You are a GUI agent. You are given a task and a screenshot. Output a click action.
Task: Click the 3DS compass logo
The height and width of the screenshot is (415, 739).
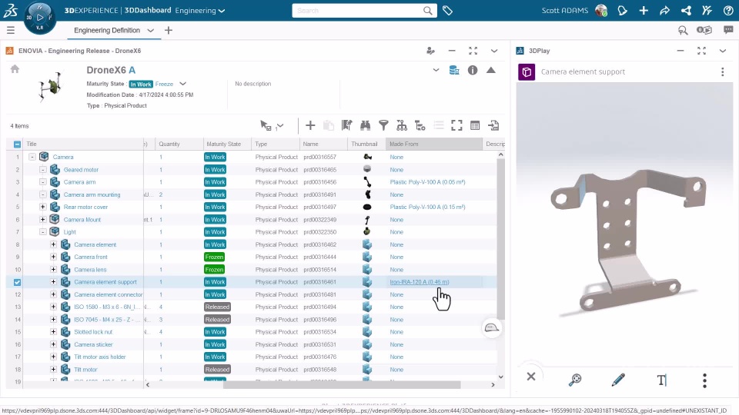tap(39, 18)
